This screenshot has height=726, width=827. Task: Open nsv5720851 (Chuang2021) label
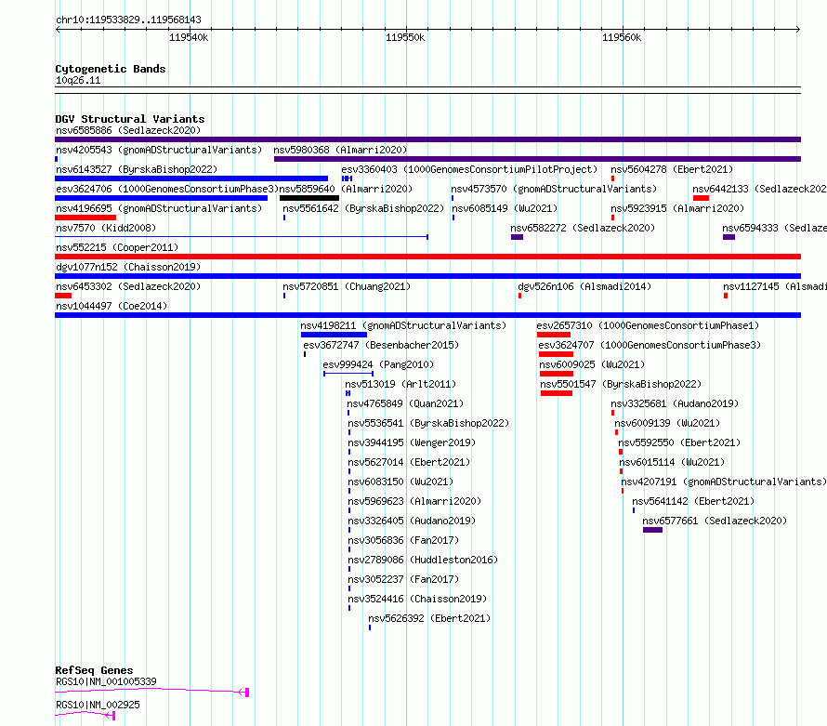[x=347, y=286]
